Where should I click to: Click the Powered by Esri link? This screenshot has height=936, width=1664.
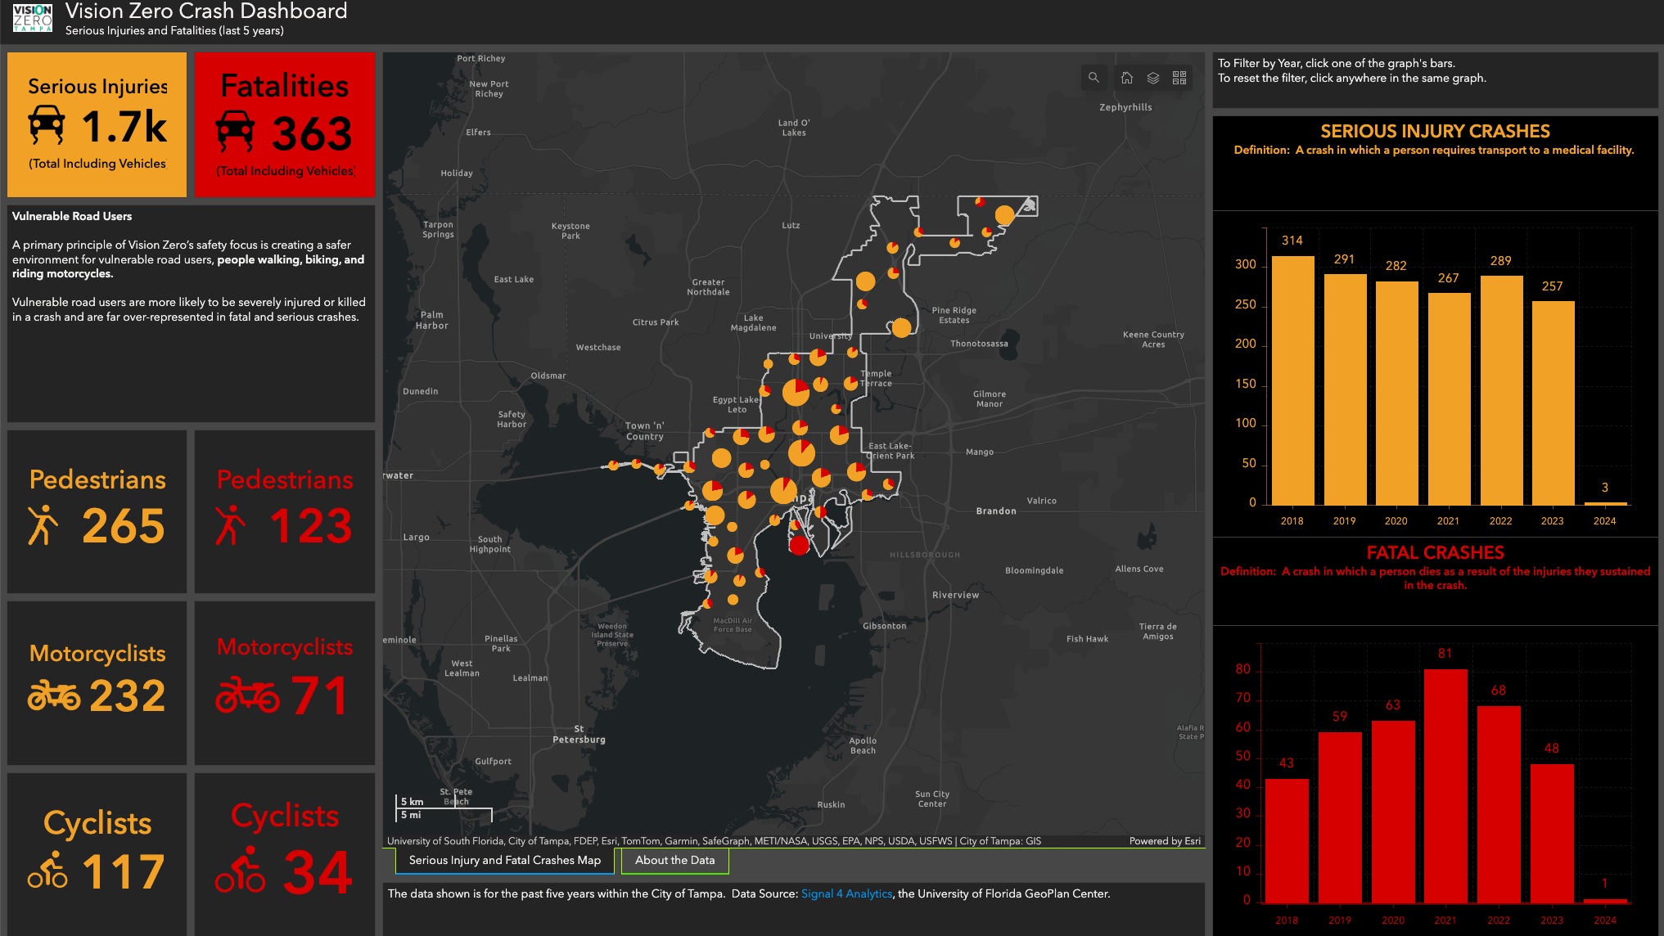point(1166,840)
